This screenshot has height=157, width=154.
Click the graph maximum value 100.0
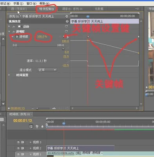pos(65,41)
